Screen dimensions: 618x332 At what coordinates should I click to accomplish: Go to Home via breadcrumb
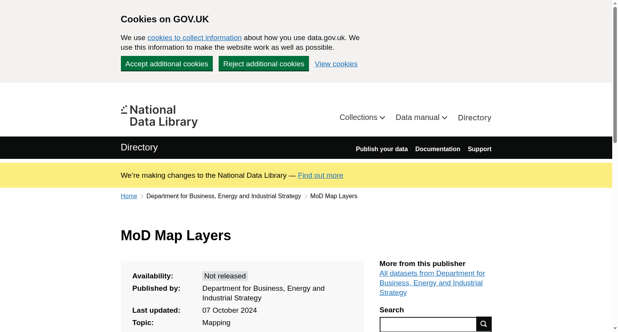coord(129,196)
